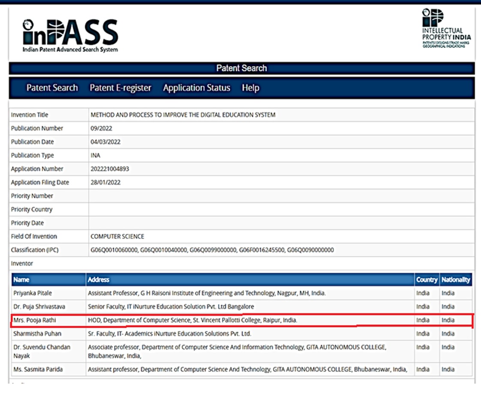
Task: Click the Field Of Invention label
Action: (x=34, y=236)
